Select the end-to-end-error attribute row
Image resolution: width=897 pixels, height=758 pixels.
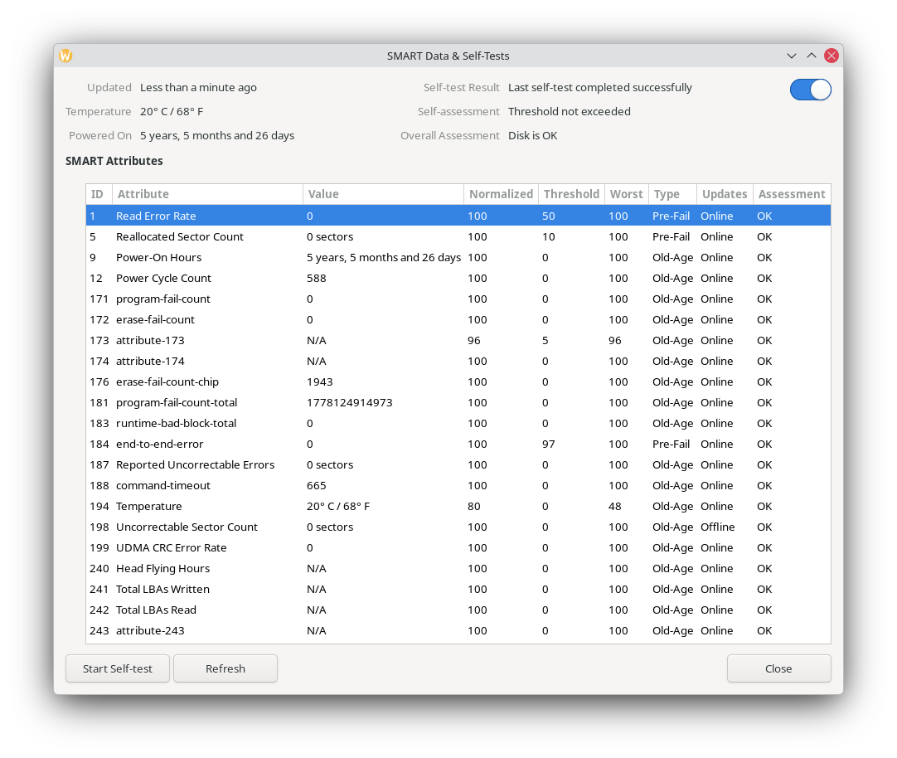[x=159, y=444]
